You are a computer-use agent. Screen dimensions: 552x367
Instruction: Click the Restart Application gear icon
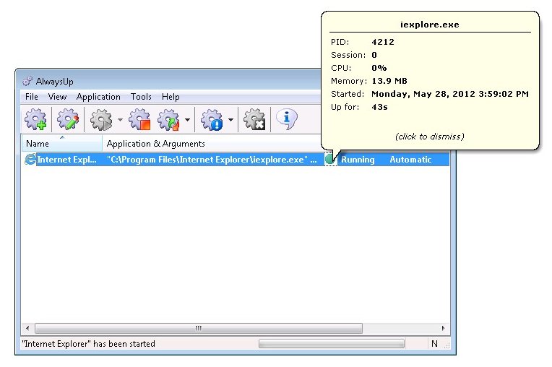168,120
